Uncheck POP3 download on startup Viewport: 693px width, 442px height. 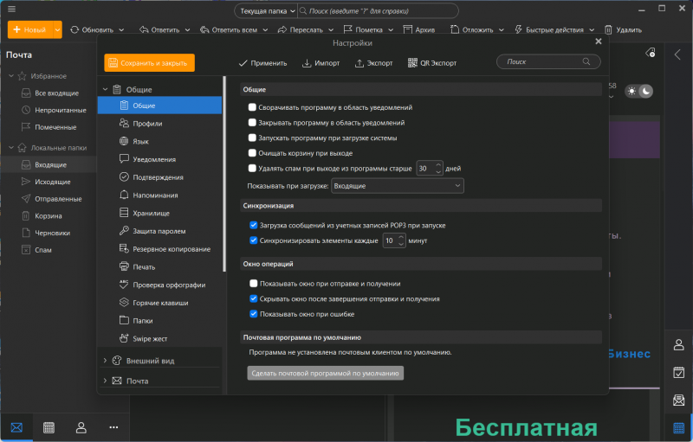253,226
